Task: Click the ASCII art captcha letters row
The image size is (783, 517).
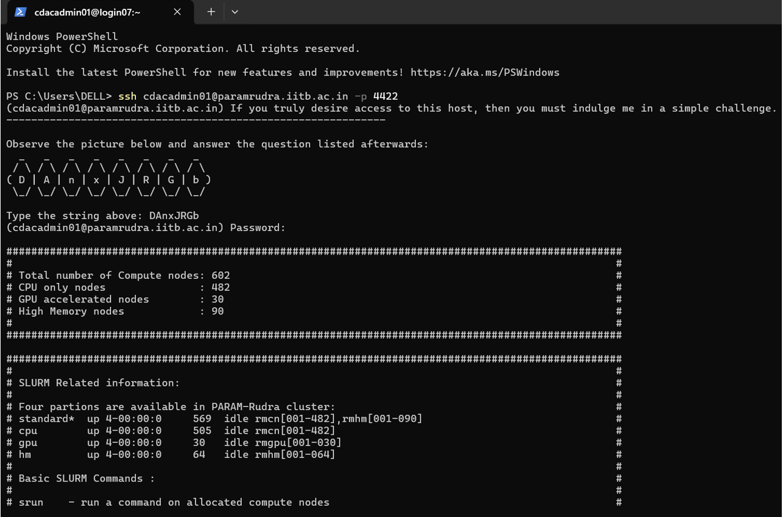Action: pos(109,180)
